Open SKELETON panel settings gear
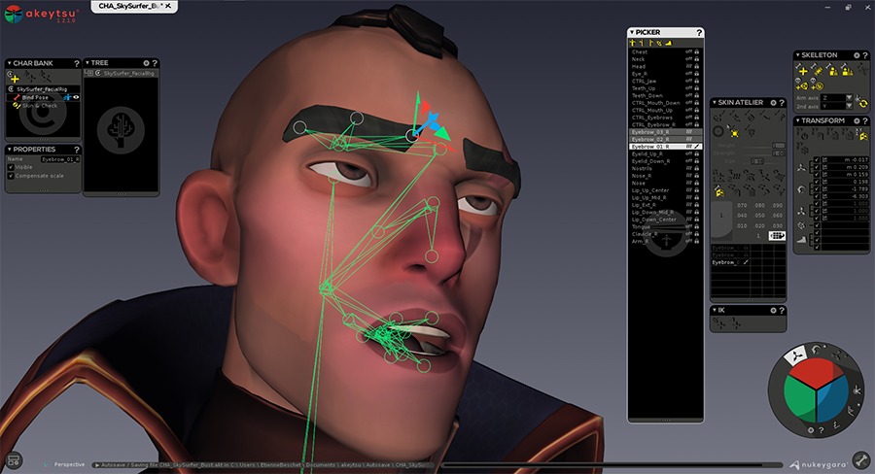Screen dimensions: 875x474 pyautogui.click(x=857, y=55)
